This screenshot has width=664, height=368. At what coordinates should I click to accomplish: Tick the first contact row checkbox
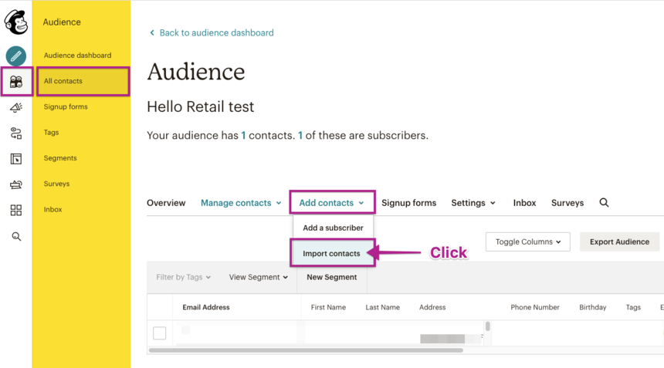[160, 333]
